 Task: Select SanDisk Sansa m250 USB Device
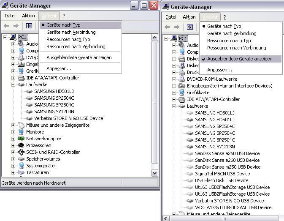point(228,167)
